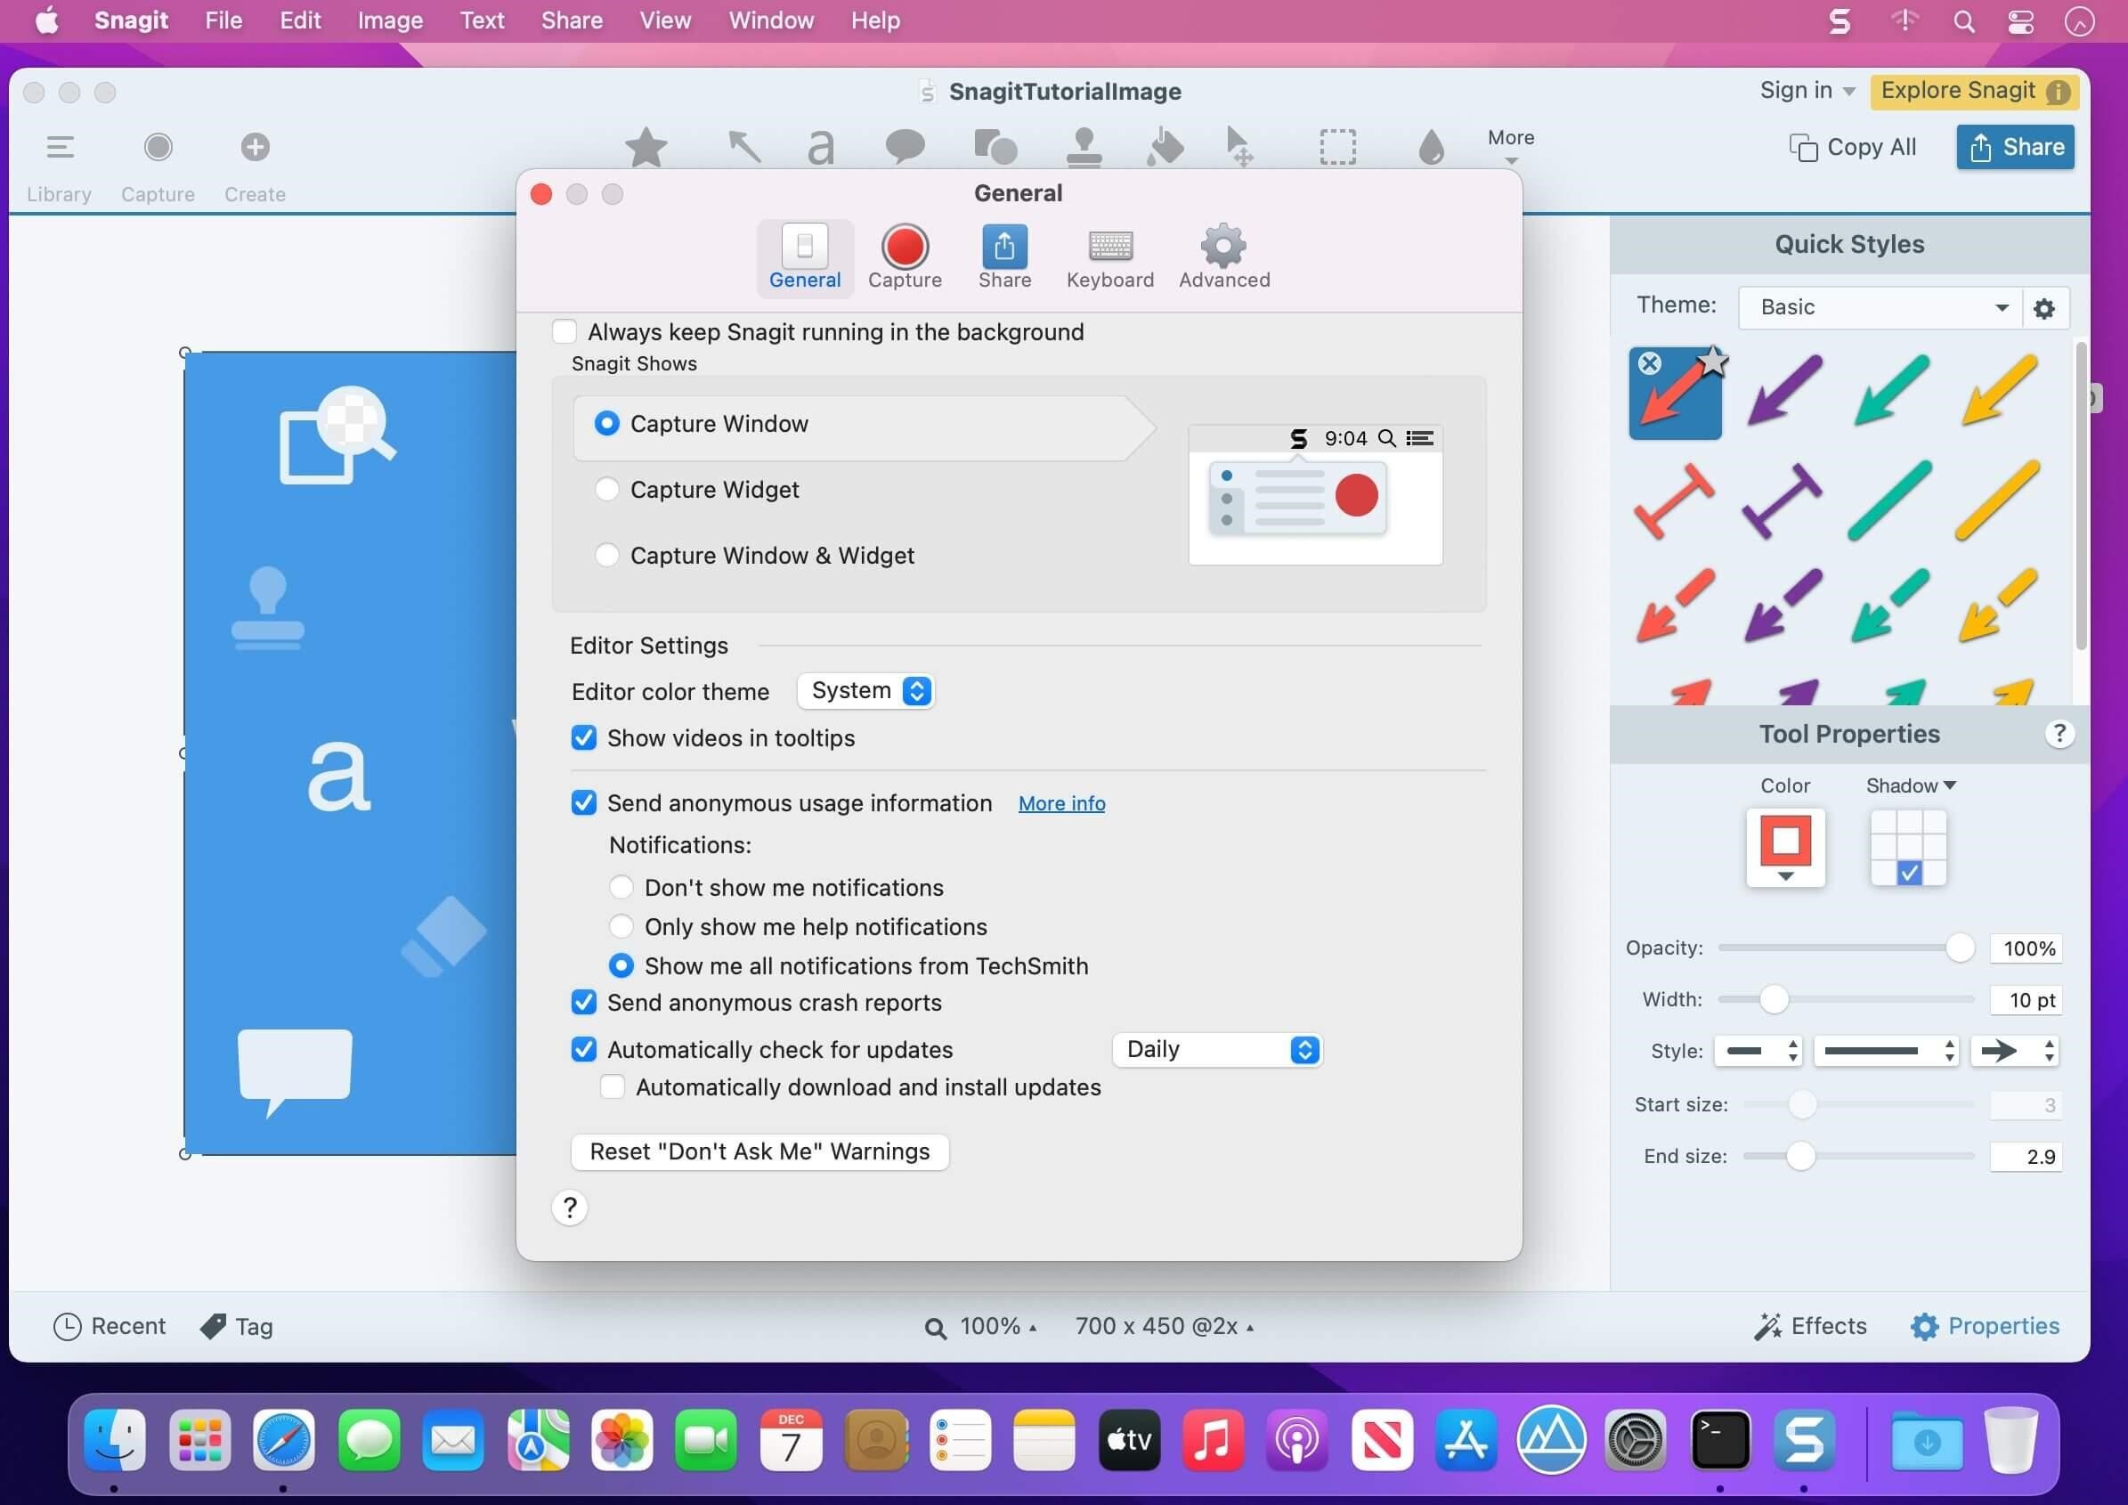Viewport: 2128px width, 1505px height.
Task: Select the Text tool in Snagit toolbar
Action: click(819, 147)
